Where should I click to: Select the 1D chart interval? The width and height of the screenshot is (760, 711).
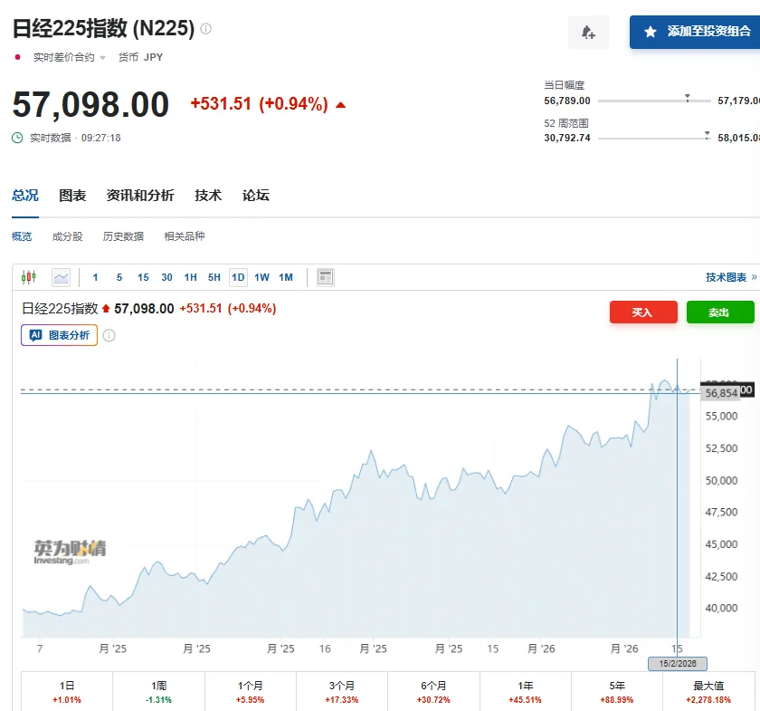238,277
